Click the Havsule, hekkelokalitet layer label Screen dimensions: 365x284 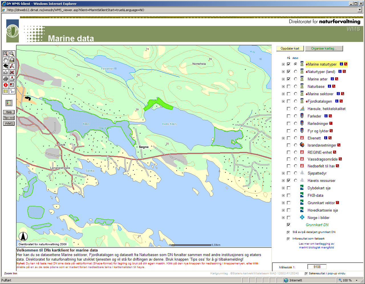click(327, 109)
